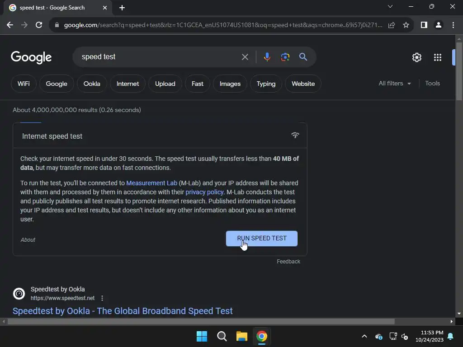Open notifications bell in taskbar

pos(451,336)
